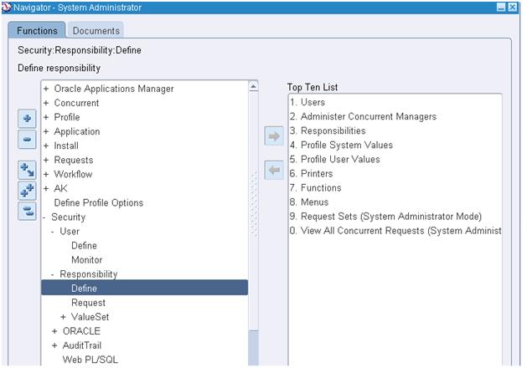
Task: Collapse the Security tree node
Action: (x=44, y=217)
